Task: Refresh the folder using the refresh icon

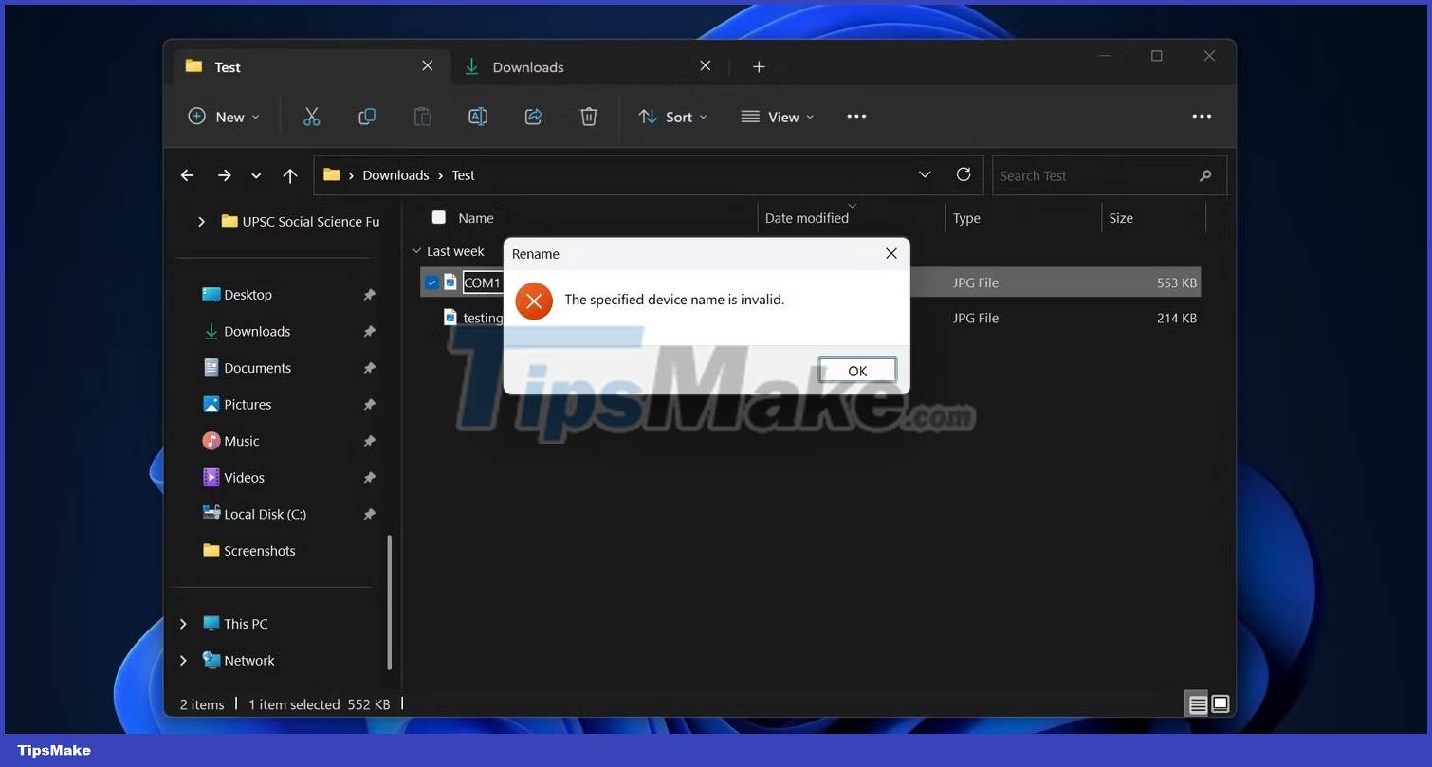Action: [964, 174]
